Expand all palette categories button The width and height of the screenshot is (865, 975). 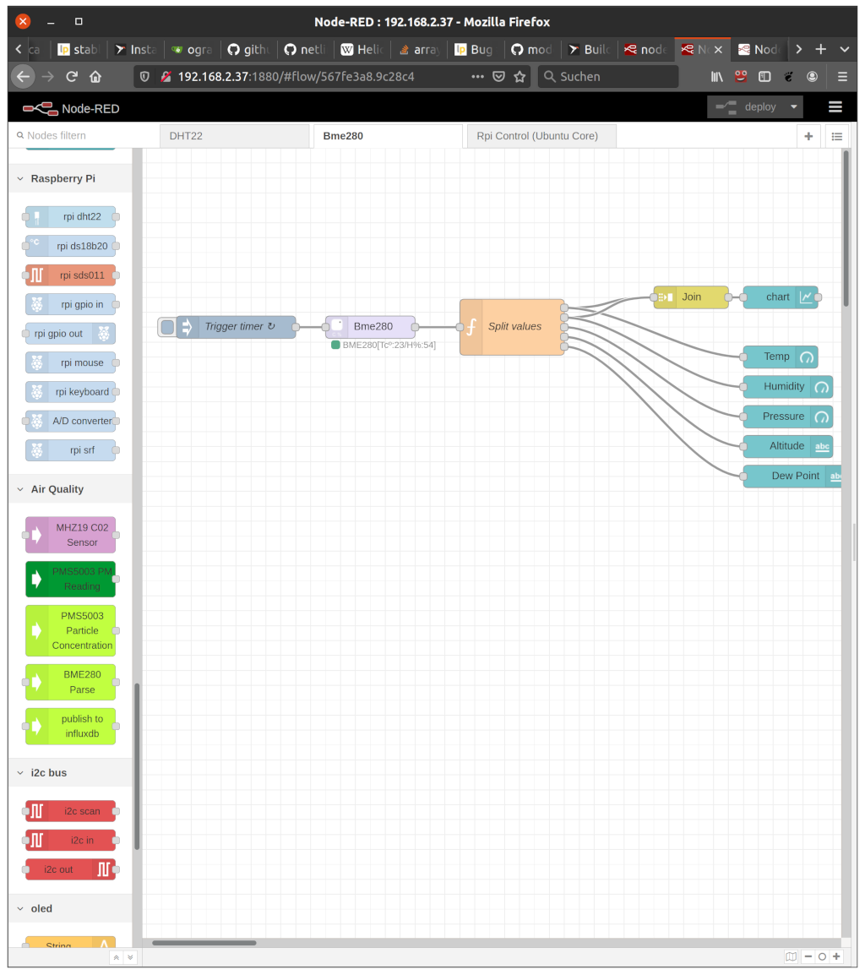(x=130, y=957)
